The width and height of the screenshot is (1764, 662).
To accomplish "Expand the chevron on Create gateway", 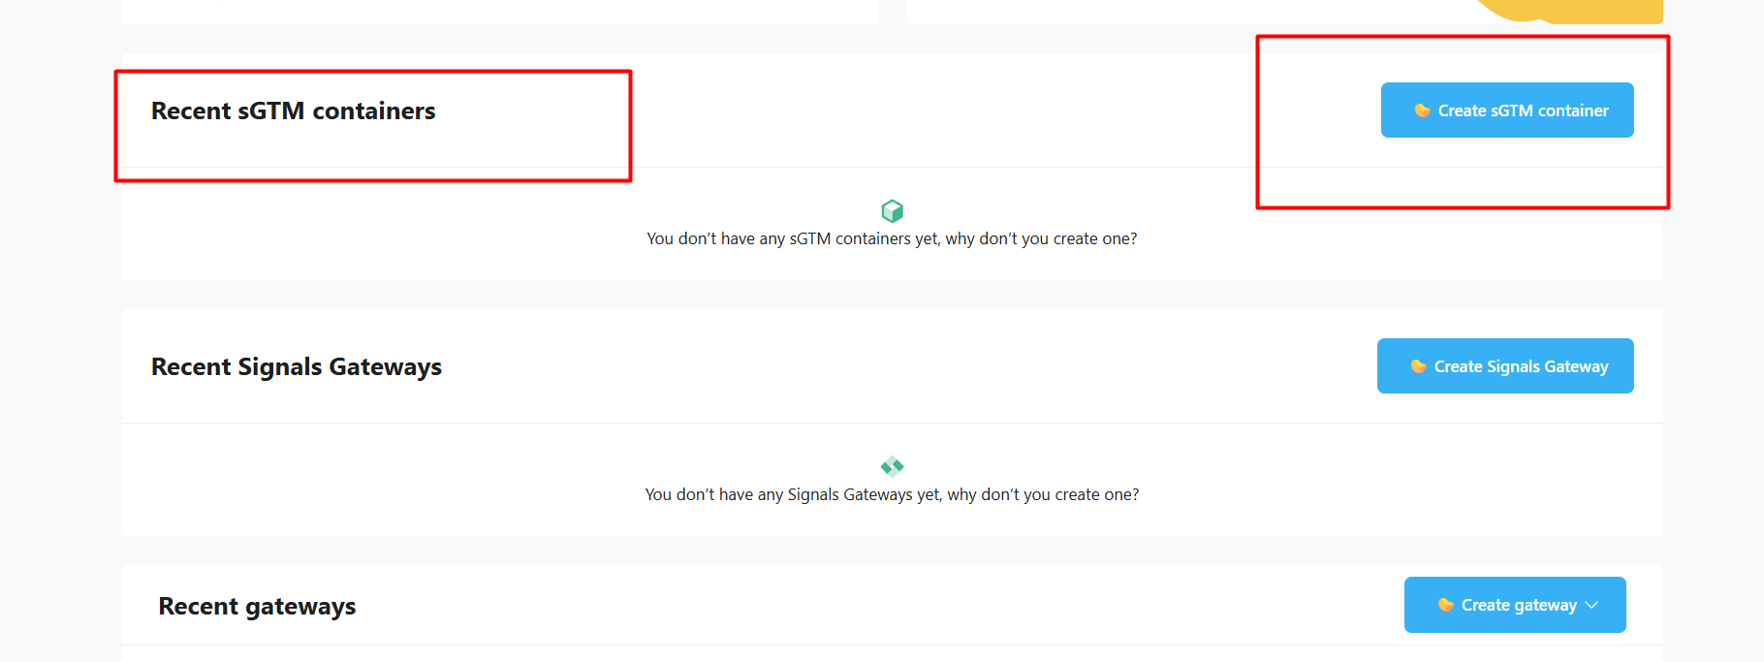I will tap(1591, 605).
